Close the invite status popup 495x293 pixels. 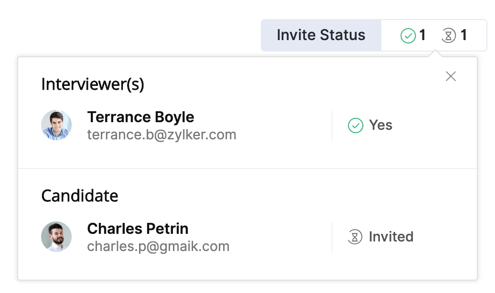pyautogui.click(x=451, y=76)
